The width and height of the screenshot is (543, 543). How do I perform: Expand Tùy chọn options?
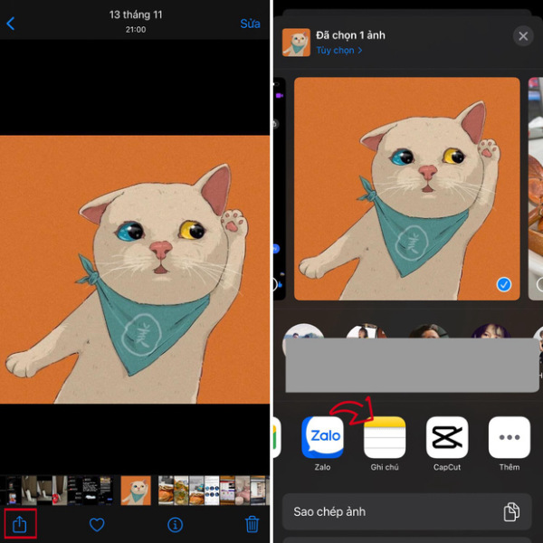pyautogui.click(x=338, y=51)
